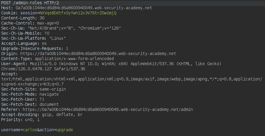Click the Accept-Language value es

(44, 43)
